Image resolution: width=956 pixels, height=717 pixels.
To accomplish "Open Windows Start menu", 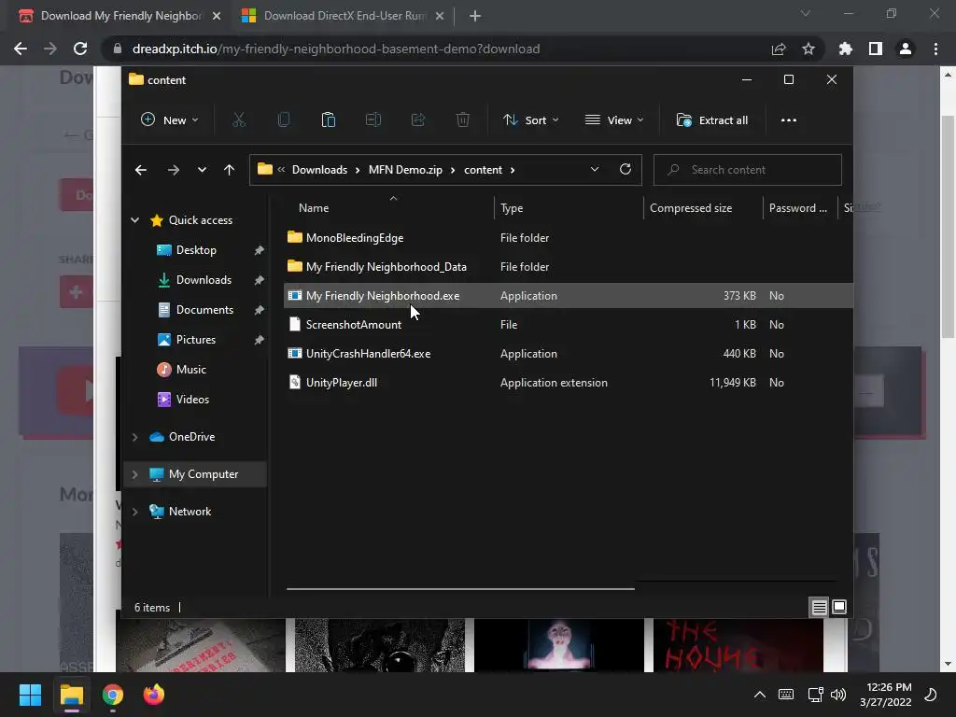I will pos(30,695).
